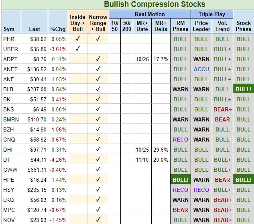254x224 pixels.
Task: Select the HPE green BULL! RM Phase cell
Action: [180, 180]
